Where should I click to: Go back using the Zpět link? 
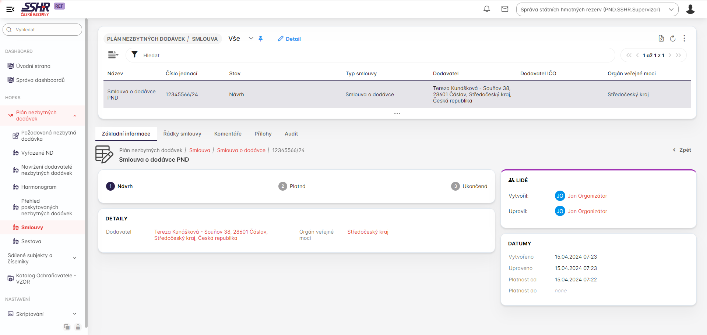pos(682,150)
